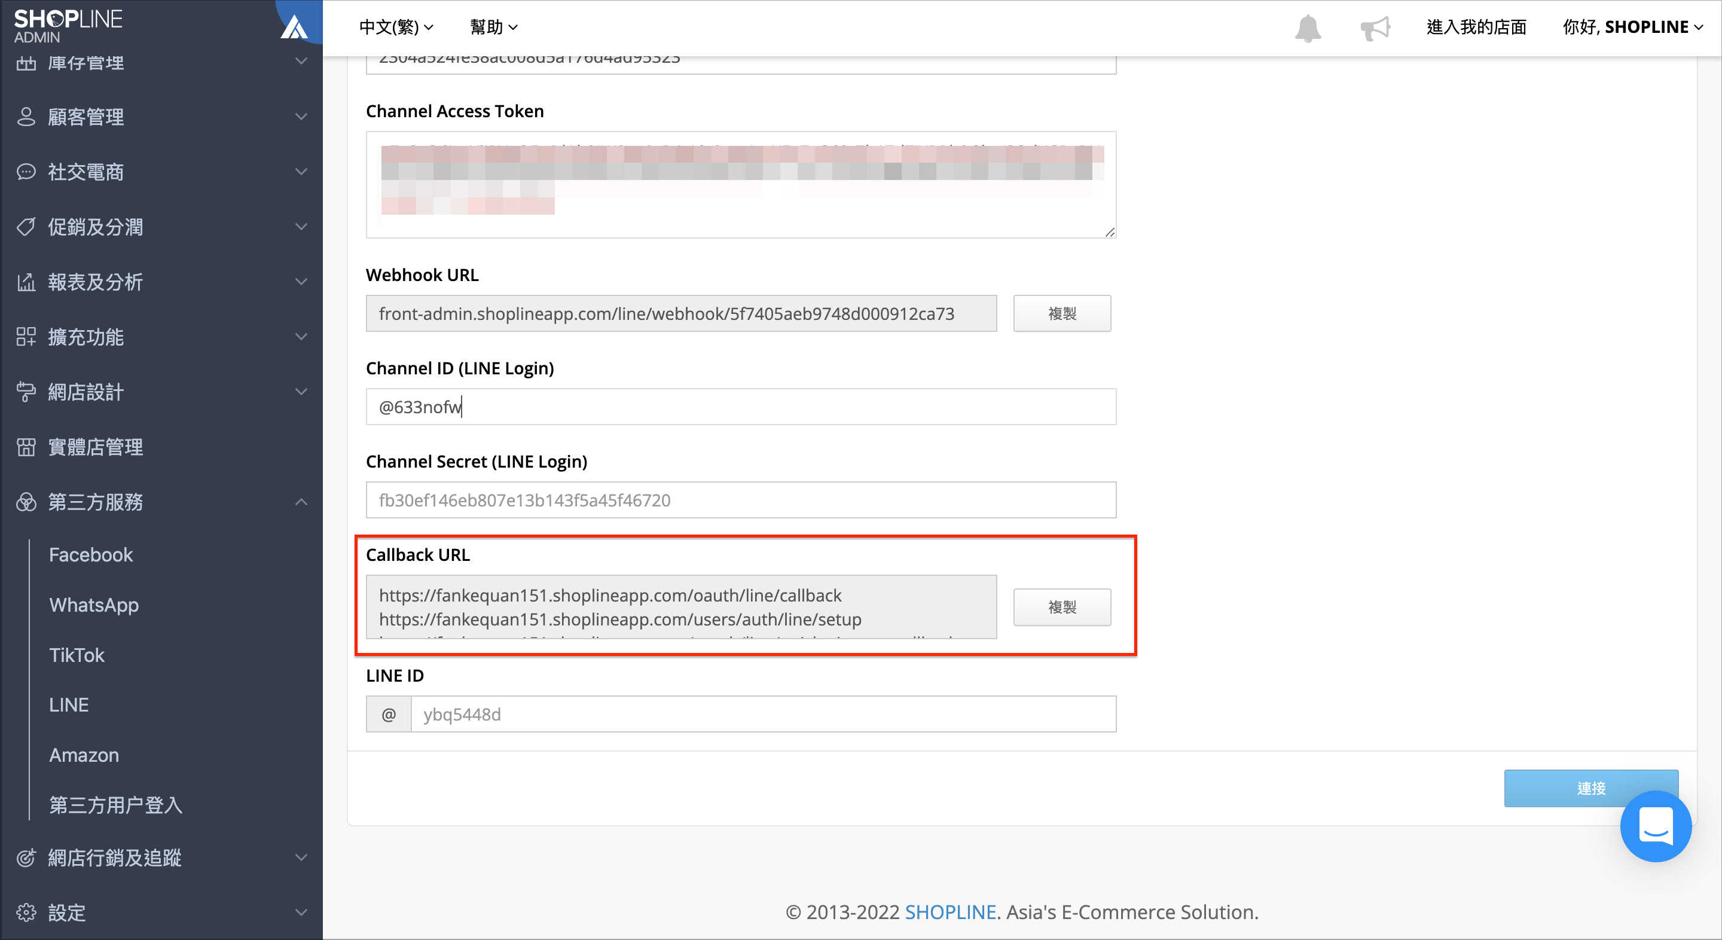
Task: Click the settings gear icon
Action: 26,912
